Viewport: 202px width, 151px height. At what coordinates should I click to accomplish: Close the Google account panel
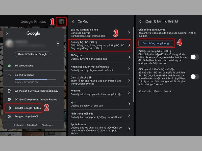7,33
